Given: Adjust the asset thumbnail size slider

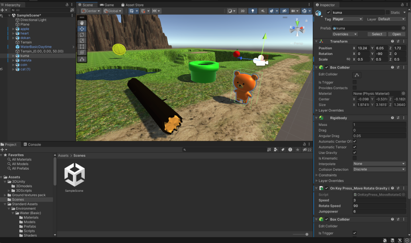Looking at the screenshot, I should (x=307, y=234).
